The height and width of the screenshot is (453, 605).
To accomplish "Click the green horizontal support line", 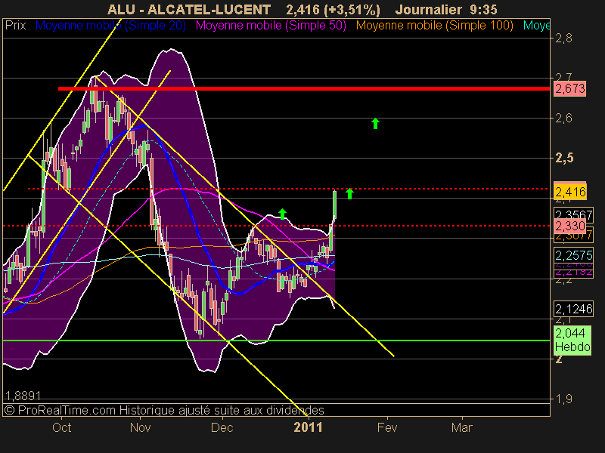I will tap(276, 341).
